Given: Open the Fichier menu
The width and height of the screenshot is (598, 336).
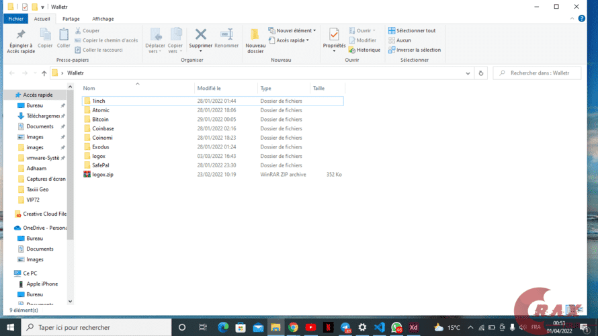Looking at the screenshot, I should [15, 19].
